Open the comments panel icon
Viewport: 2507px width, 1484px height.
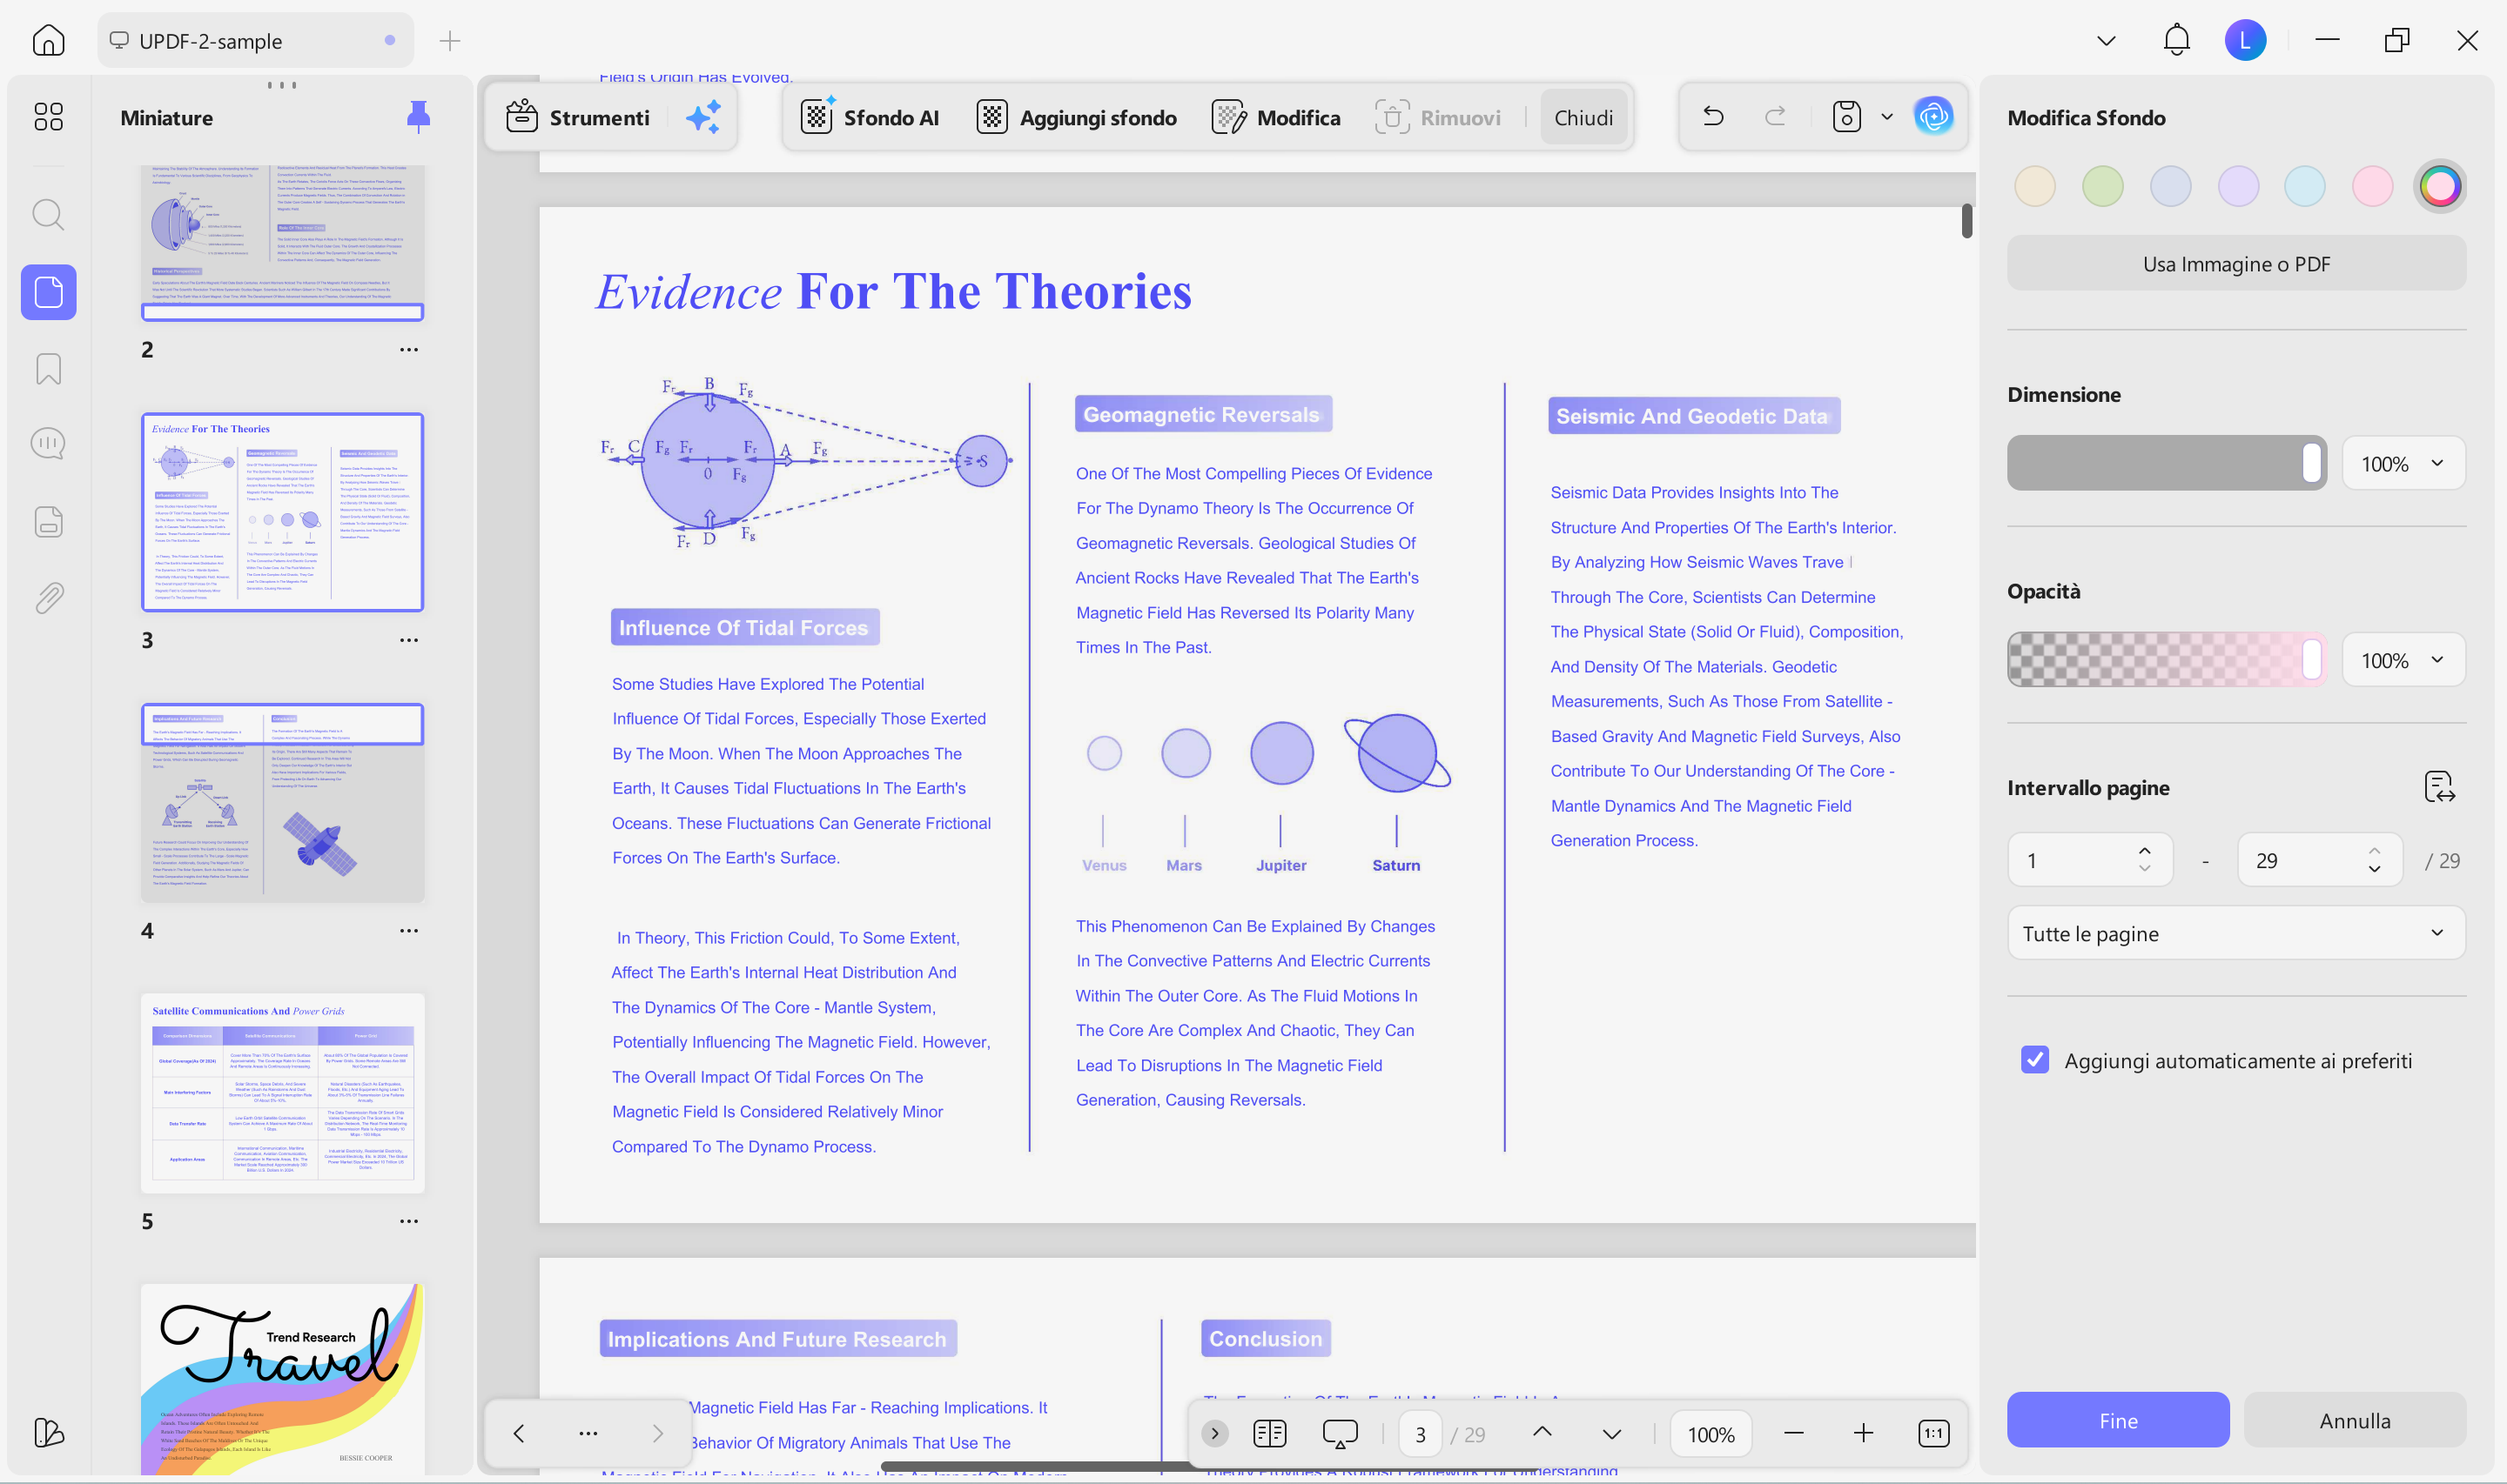click(x=48, y=443)
